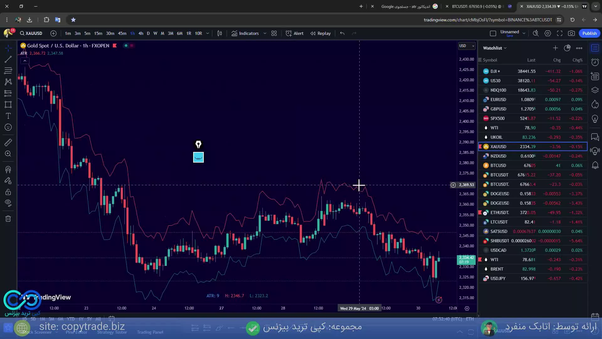Select the 4h timeframe tab
The width and height of the screenshot is (602, 339).
(x=140, y=34)
